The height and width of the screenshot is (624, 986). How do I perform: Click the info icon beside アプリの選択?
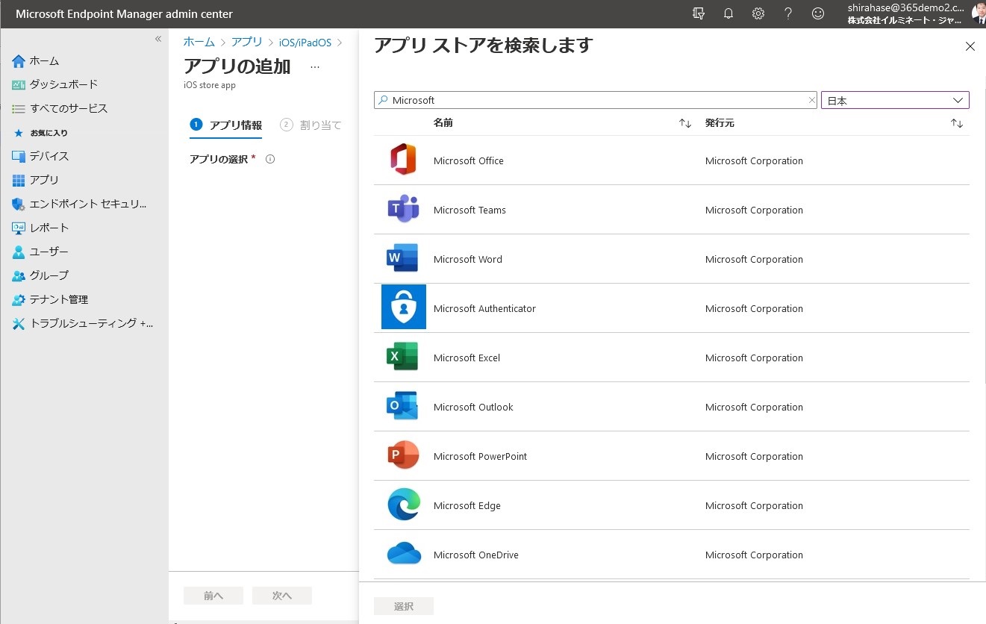point(270,159)
